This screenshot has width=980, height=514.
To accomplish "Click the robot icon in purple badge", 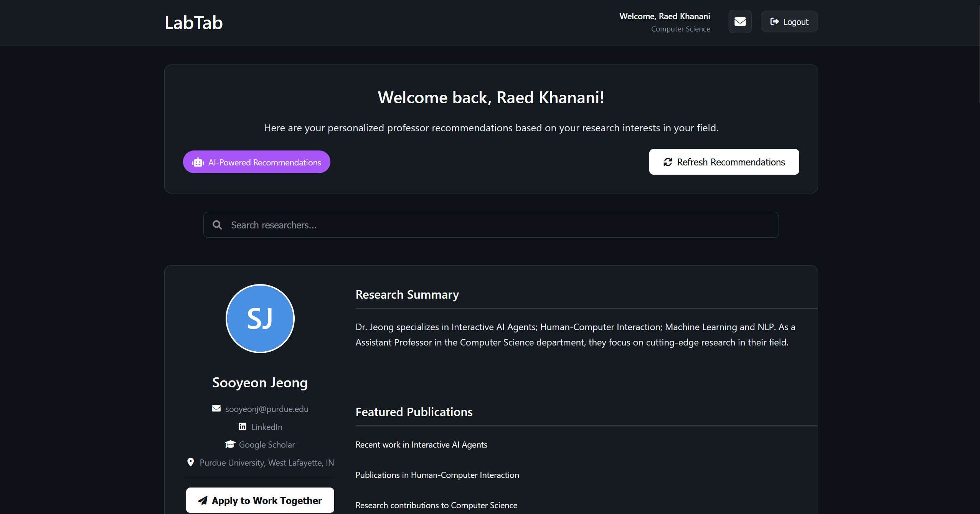I will coord(198,162).
